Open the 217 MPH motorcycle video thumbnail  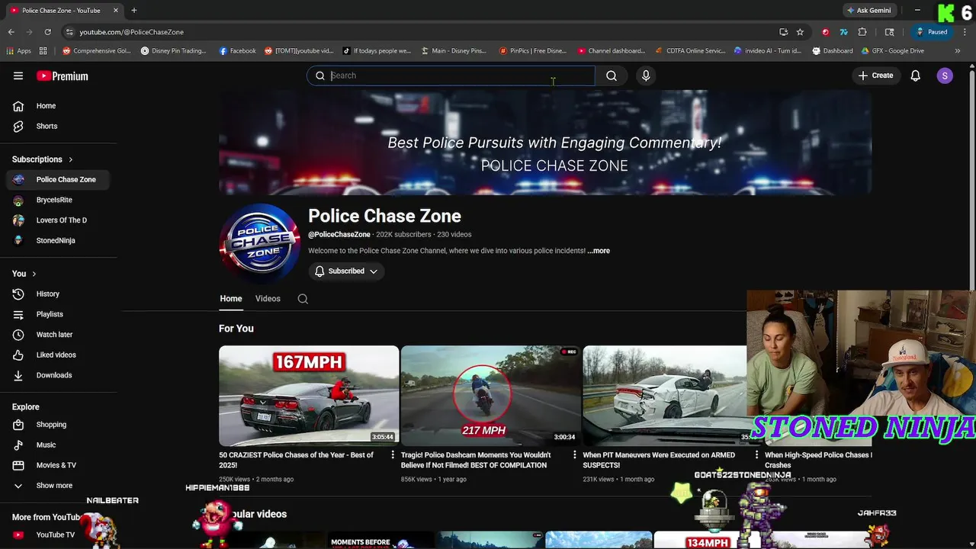tap(491, 396)
